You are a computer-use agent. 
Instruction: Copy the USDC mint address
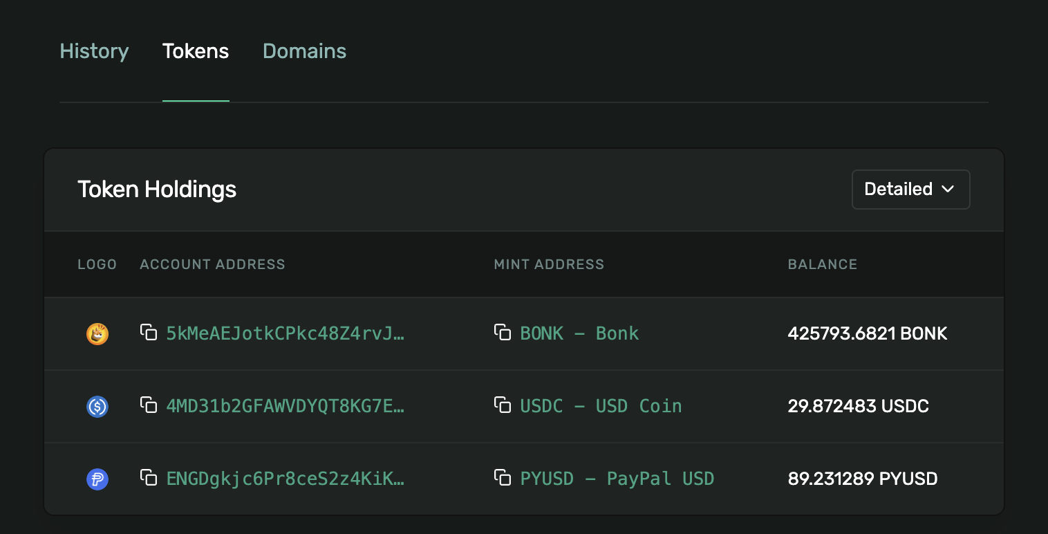[x=503, y=405]
